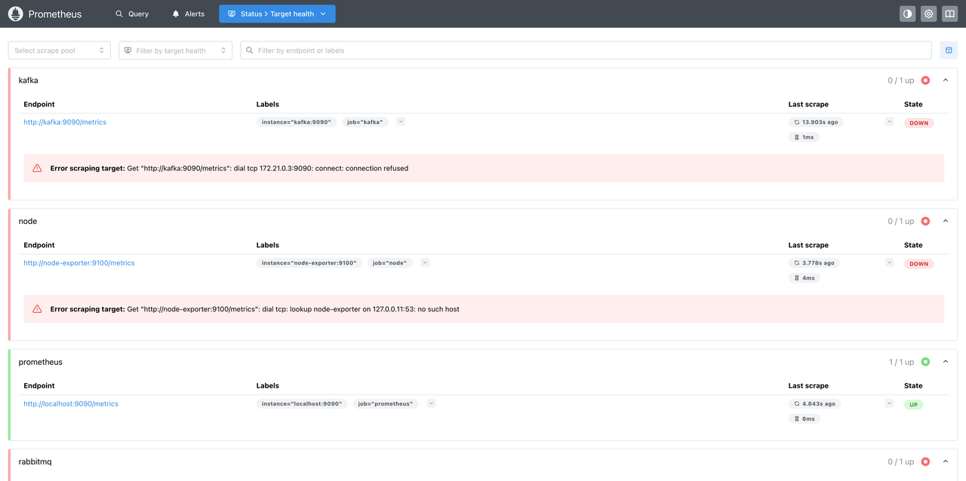Collapse the kafka pool panel
Screen dimensions: 966x481
tap(946, 81)
